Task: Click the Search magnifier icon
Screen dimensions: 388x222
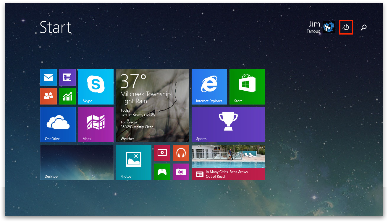Action: [363, 27]
